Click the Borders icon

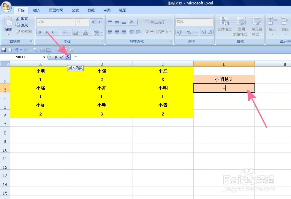64,32
